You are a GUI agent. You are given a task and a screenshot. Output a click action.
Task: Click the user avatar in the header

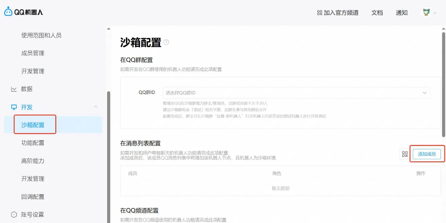(x=426, y=13)
